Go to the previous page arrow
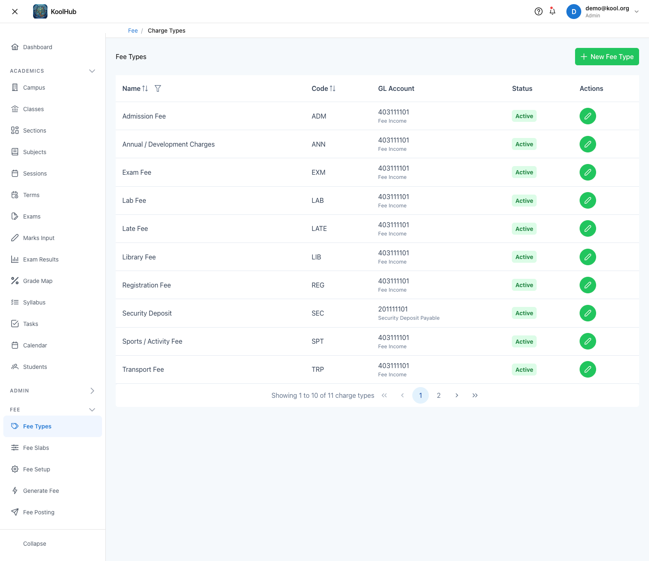 click(402, 395)
